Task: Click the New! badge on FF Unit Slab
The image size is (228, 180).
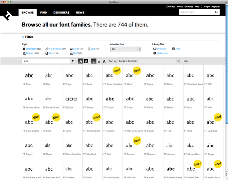Action: click(x=218, y=117)
